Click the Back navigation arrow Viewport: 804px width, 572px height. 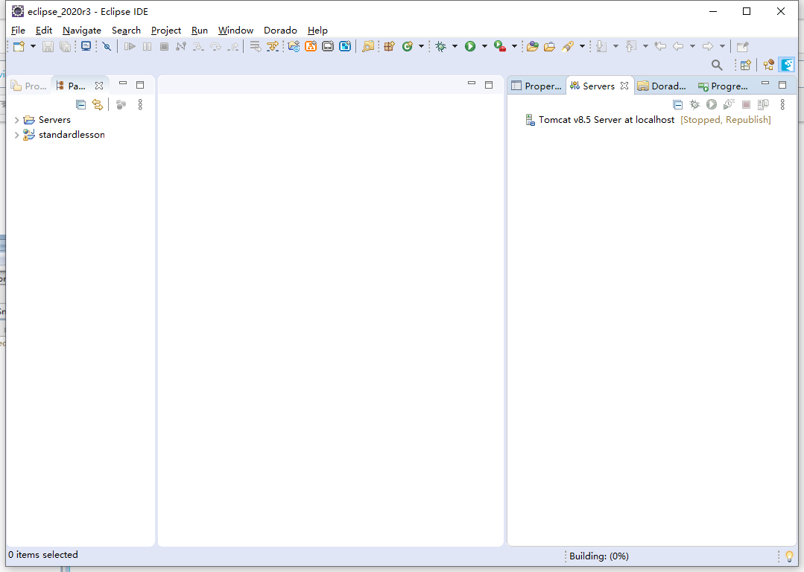click(x=678, y=47)
